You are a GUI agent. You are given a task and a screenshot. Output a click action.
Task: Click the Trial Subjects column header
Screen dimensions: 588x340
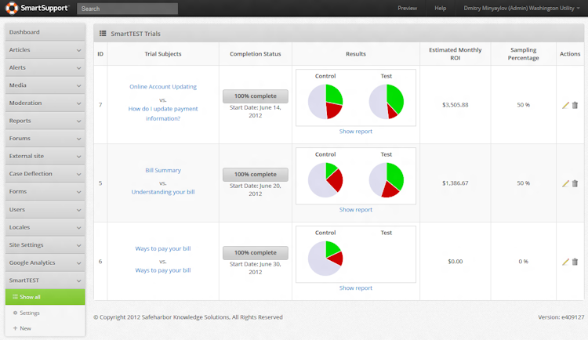163,54
